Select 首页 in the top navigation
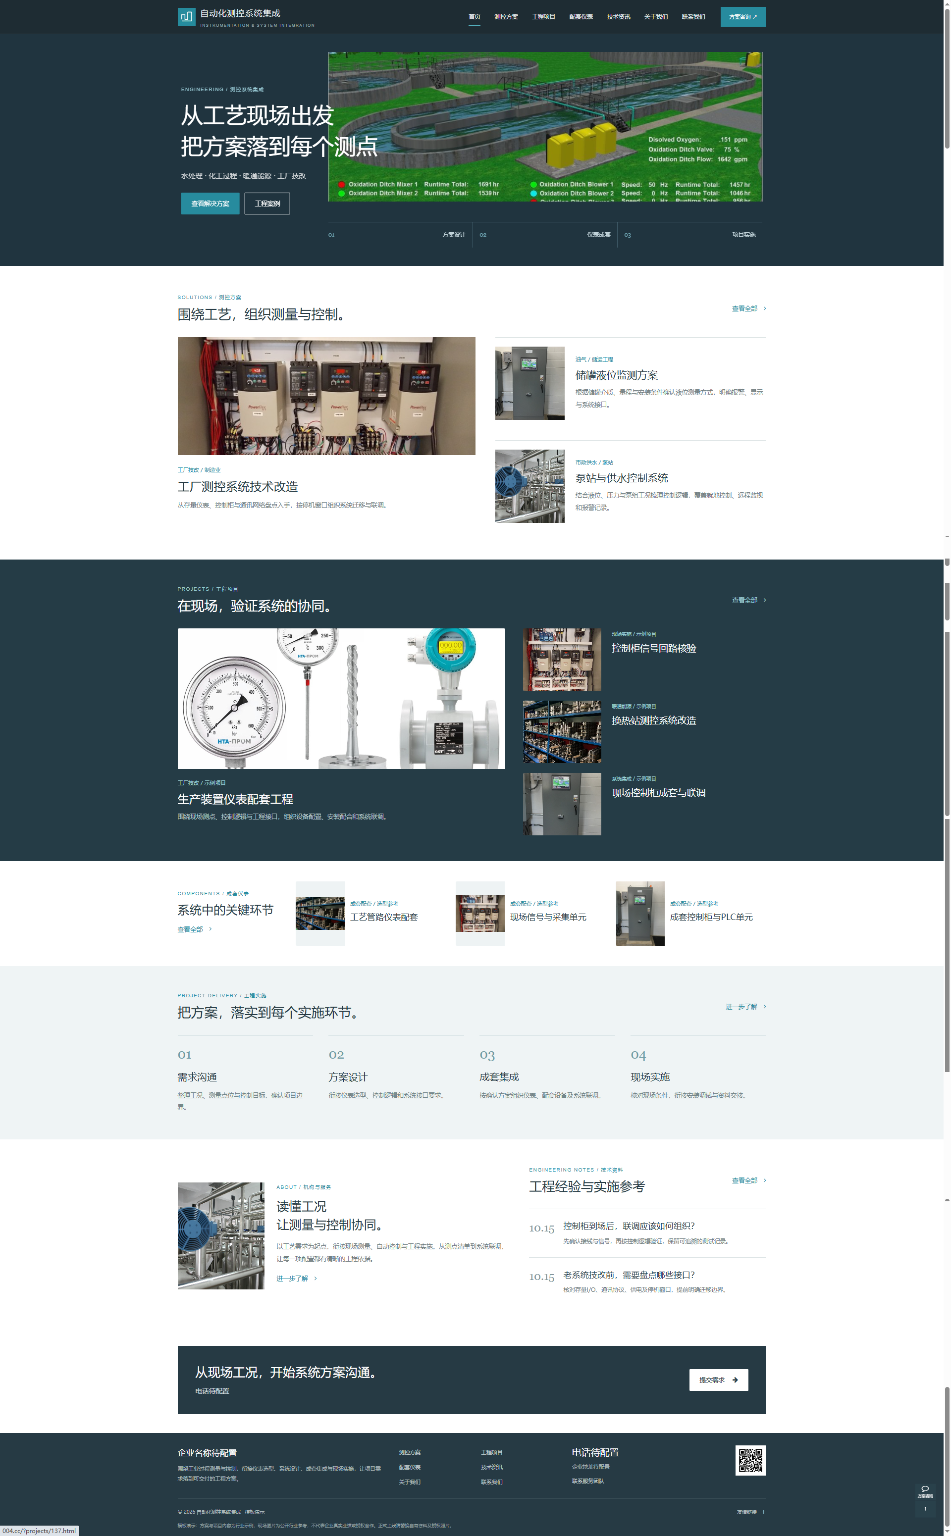The image size is (951, 1536). click(474, 17)
